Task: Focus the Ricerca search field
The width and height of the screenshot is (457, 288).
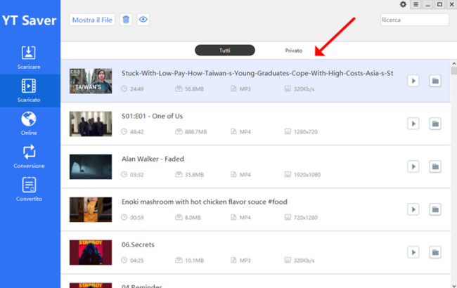Action: point(414,20)
